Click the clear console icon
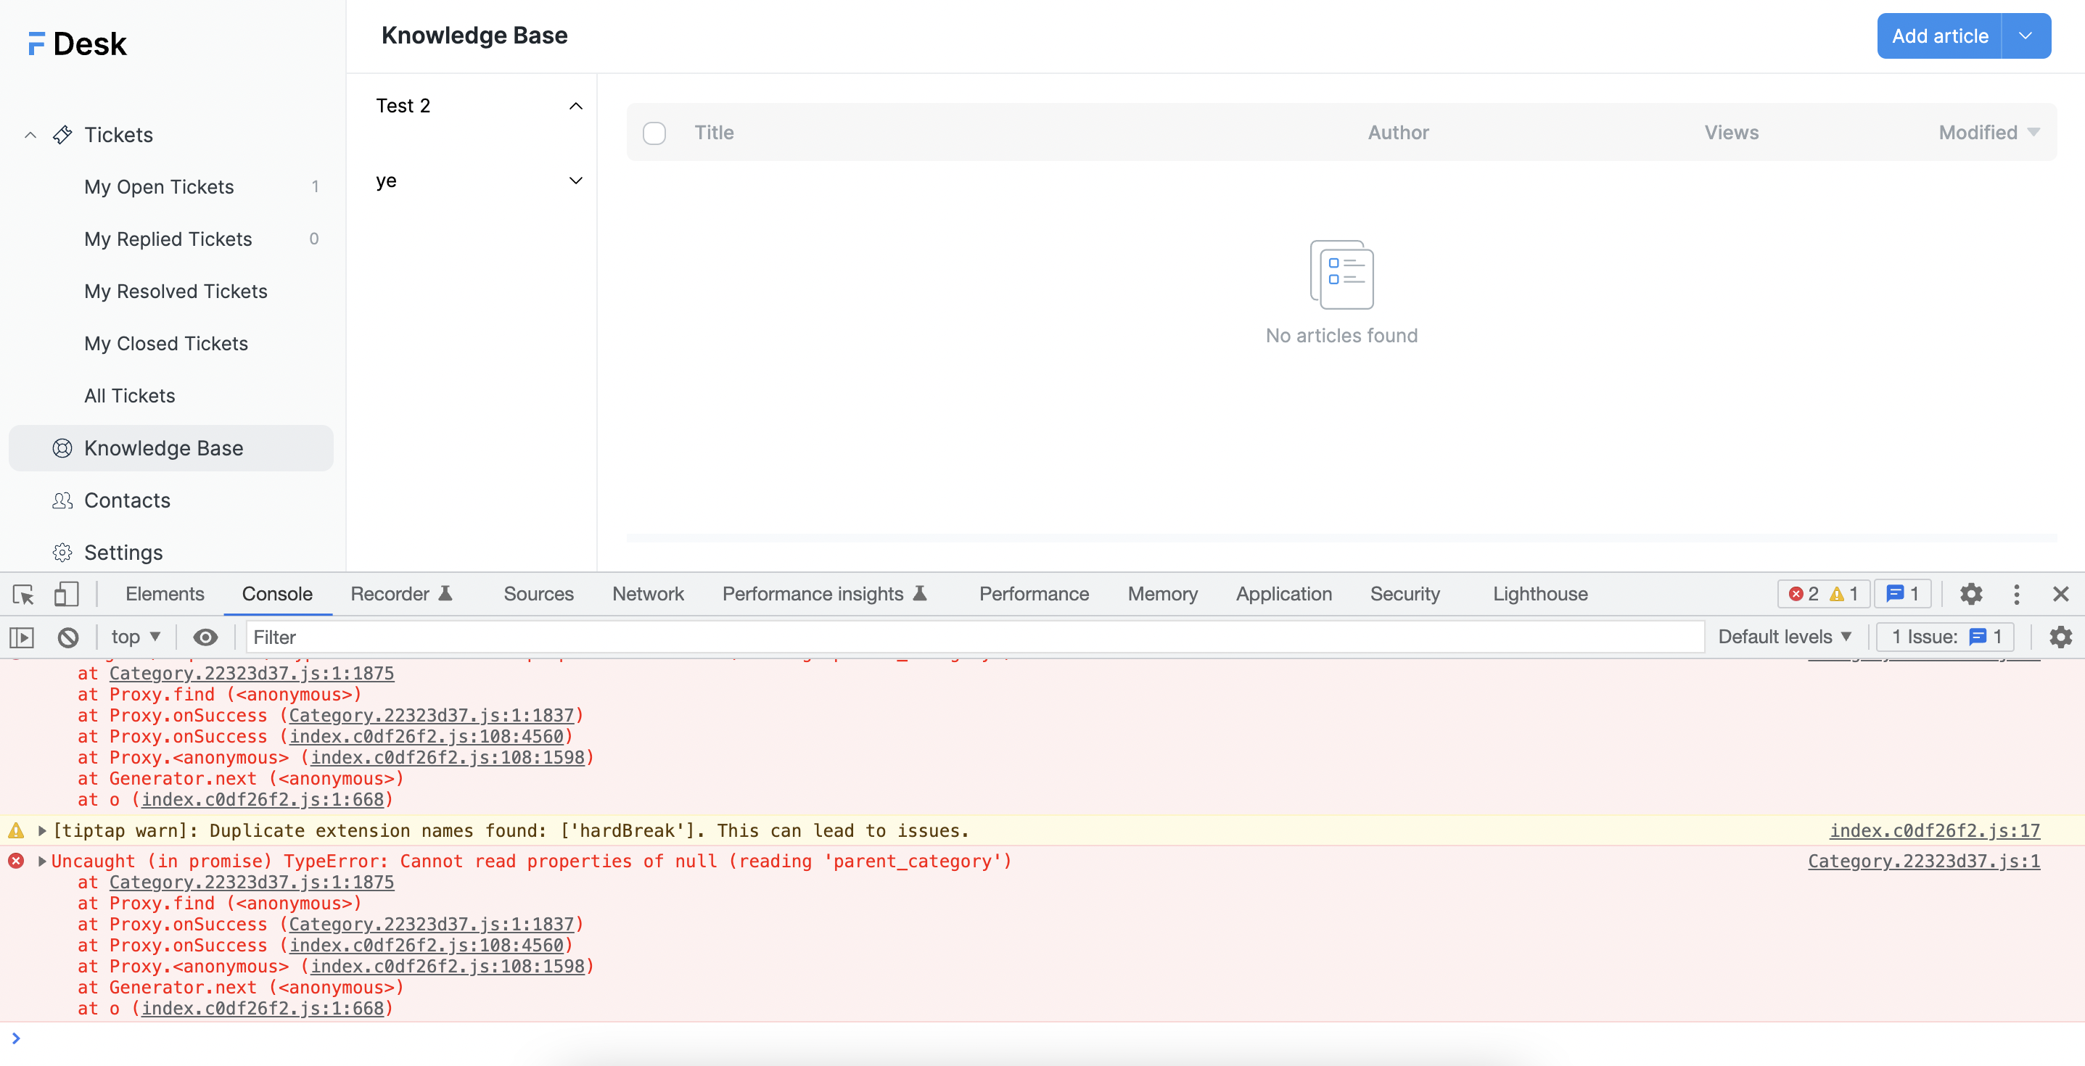 [x=68, y=637]
